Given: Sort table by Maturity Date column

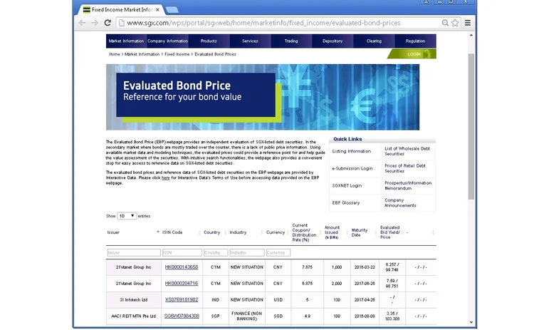Looking at the screenshot, I should point(364,232).
